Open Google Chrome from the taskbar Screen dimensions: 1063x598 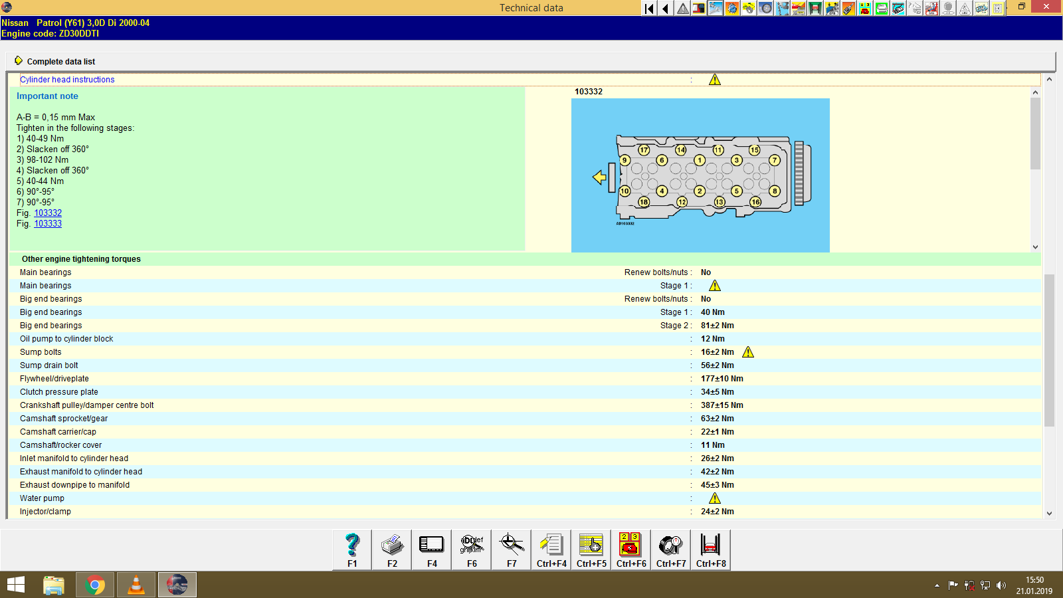pyautogui.click(x=94, y=585)
